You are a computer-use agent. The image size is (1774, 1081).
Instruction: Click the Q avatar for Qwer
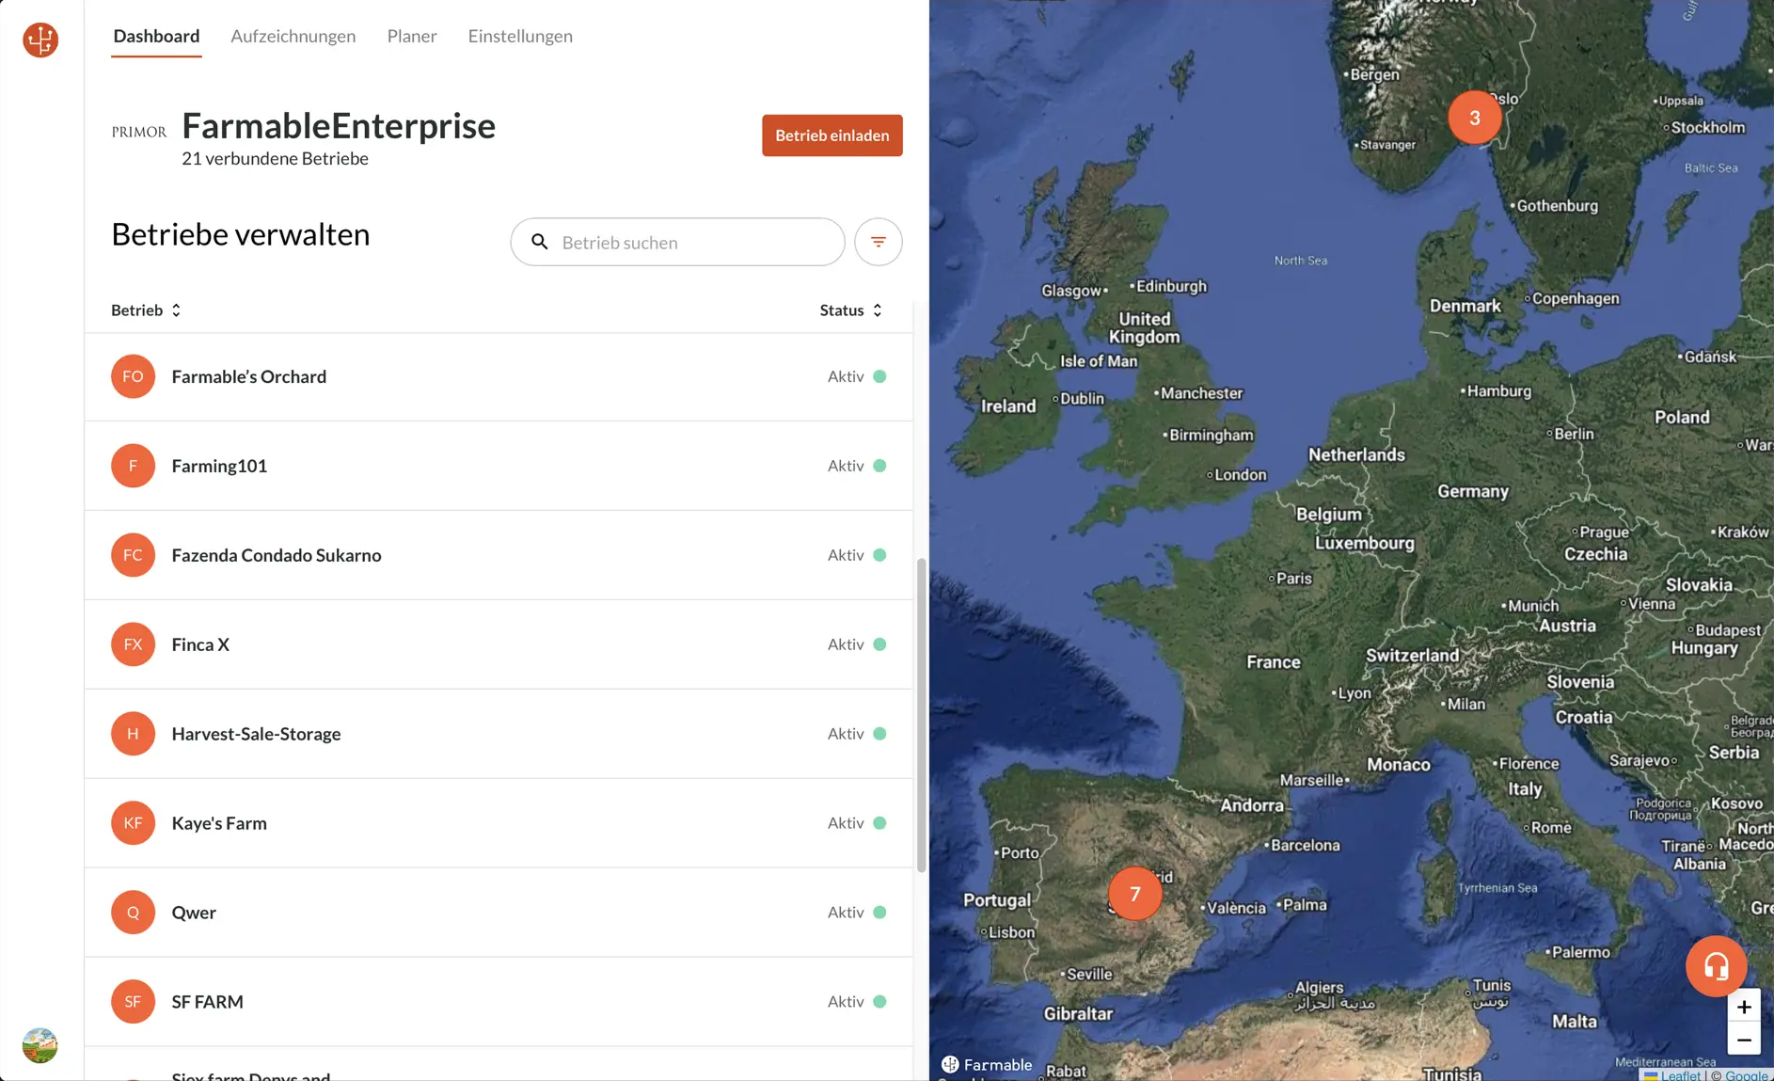coord(133,913)
